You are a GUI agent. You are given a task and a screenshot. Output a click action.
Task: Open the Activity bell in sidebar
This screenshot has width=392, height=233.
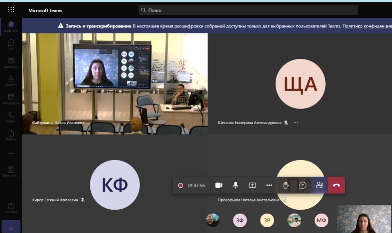(11, 26)
